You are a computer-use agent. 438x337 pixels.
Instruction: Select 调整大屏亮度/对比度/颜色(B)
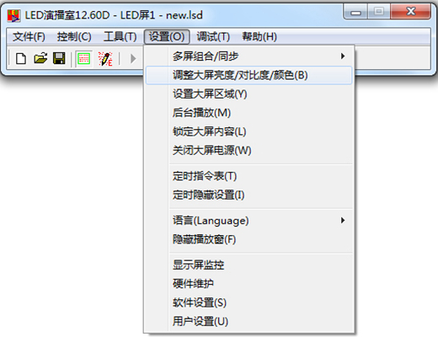[x=248, y=75]
